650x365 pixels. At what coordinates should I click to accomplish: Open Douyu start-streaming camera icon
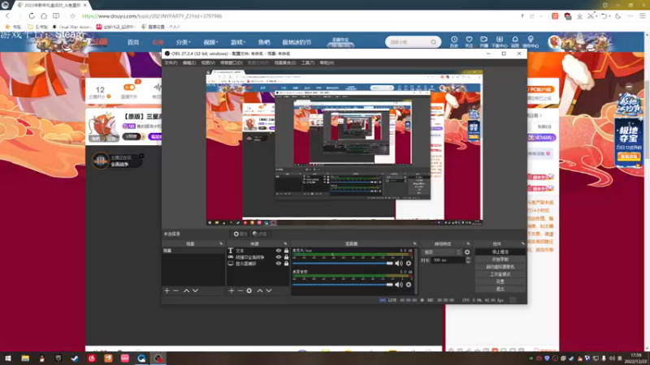click(483, 41)
